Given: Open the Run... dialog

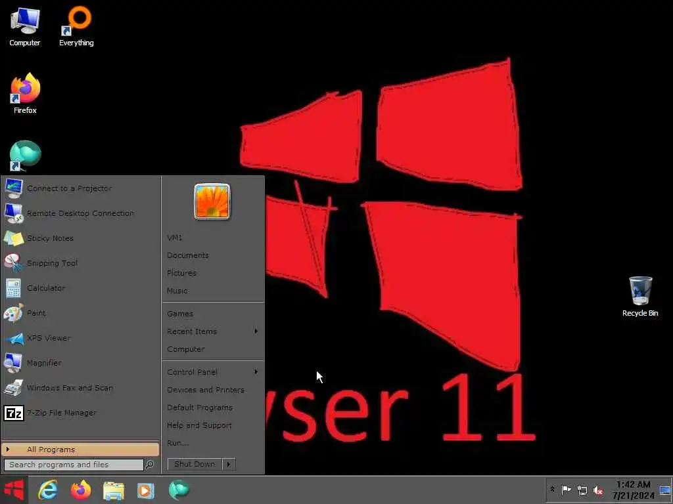Looking at the screenshot, I should (177, 443).
